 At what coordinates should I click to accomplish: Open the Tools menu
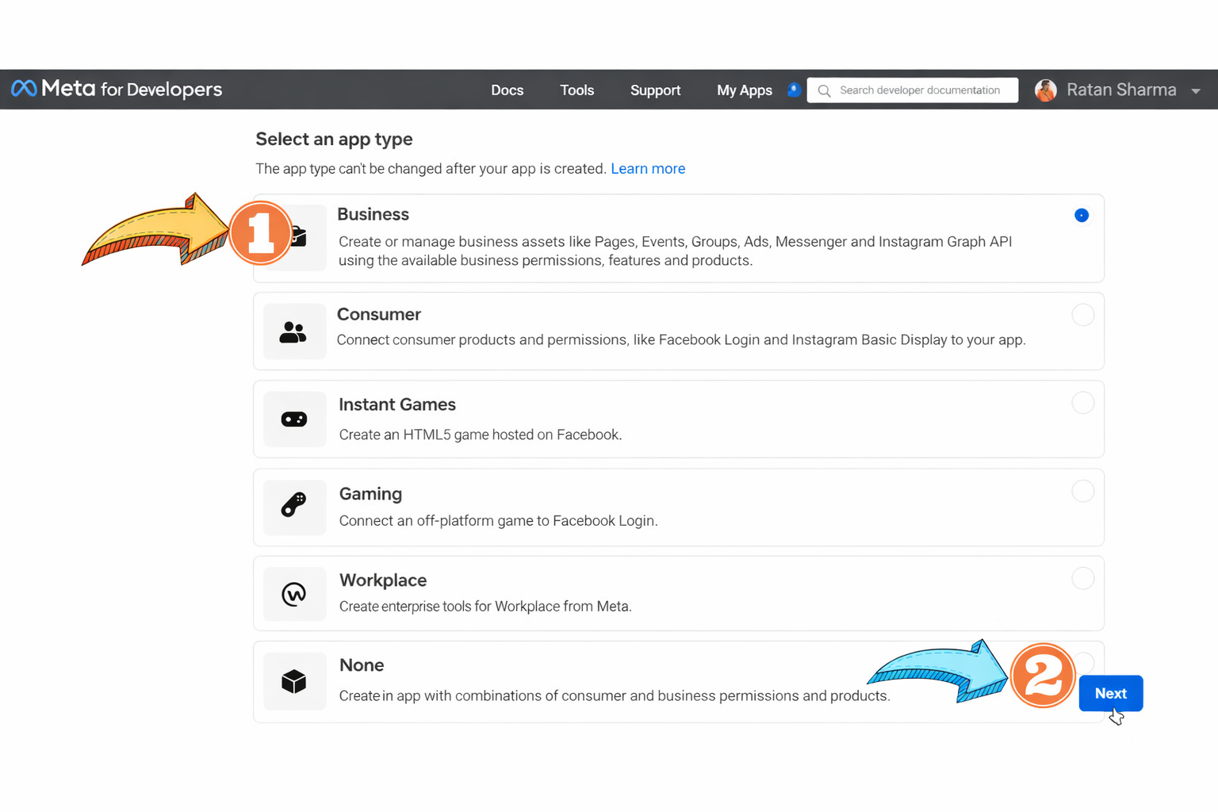click(577, 90)
